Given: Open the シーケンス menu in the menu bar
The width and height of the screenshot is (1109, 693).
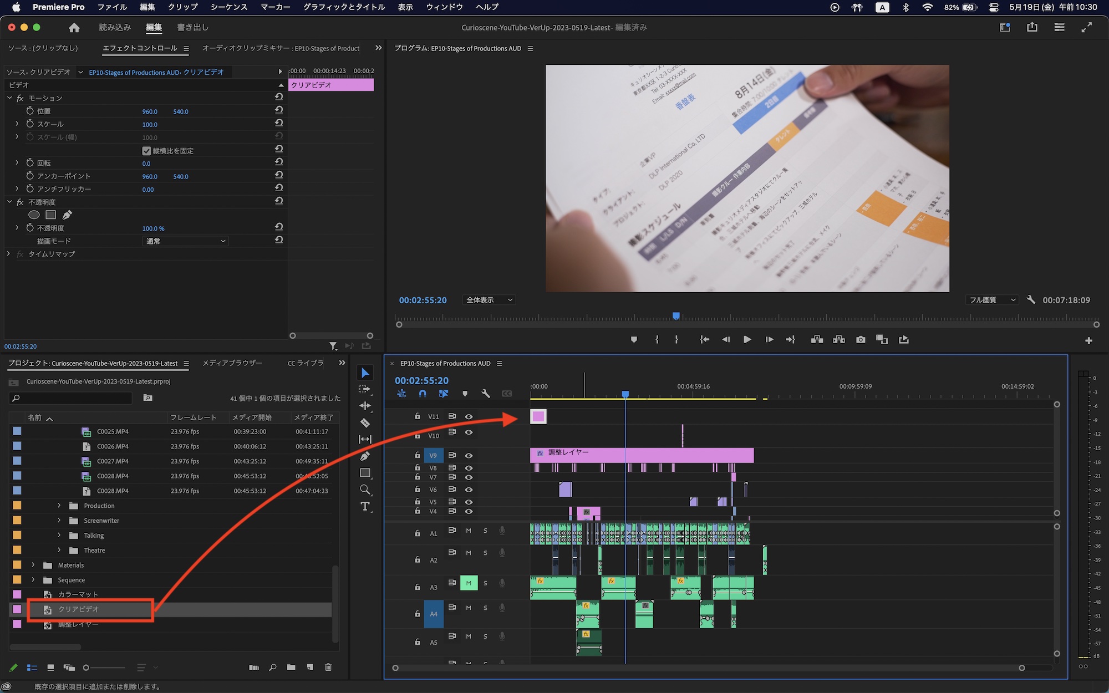Looking at the screenshot, I should [228, 7].
